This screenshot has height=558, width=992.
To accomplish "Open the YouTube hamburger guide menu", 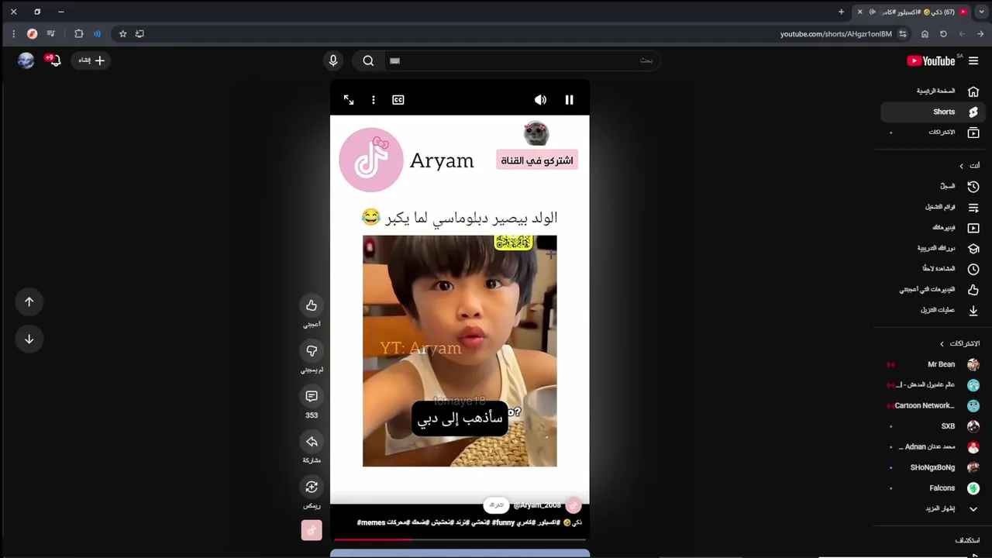I will (x=973, y=60).
